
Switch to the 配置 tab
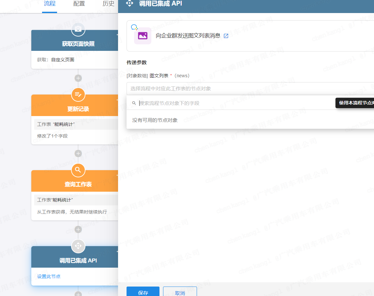(x=79, y=4)
